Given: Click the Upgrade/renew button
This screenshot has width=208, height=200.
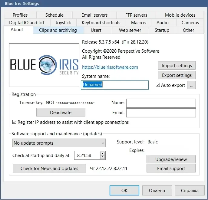Looking at the screenshot, I should click(x=171, y=159).
